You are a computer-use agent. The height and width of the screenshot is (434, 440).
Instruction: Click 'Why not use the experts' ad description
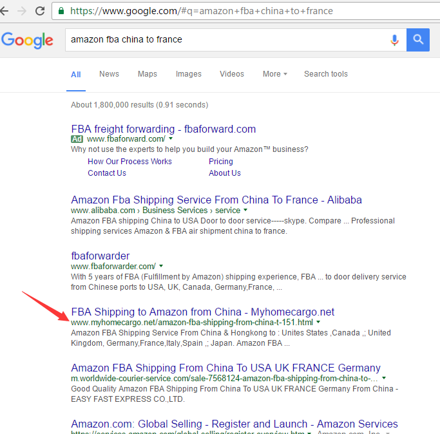[189, 149]
